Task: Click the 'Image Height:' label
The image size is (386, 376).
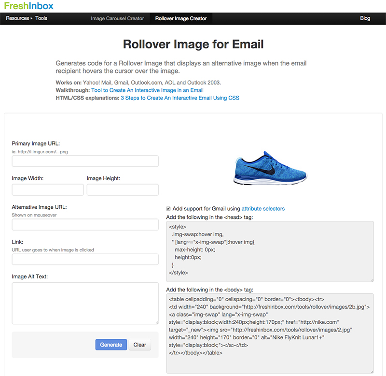Action: click(x=103, y=178)
